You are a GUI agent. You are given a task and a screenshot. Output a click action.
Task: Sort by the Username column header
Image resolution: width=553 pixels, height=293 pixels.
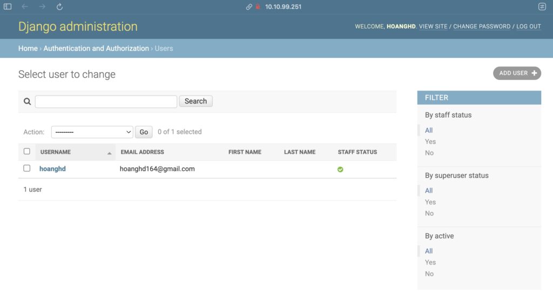click(56, 152)
